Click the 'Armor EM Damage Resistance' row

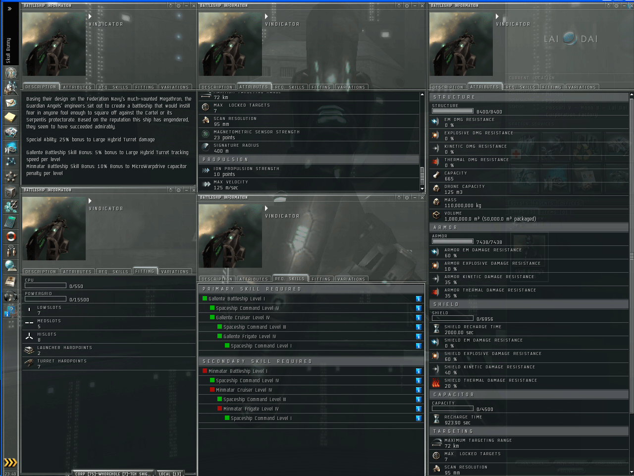point(529,253)
